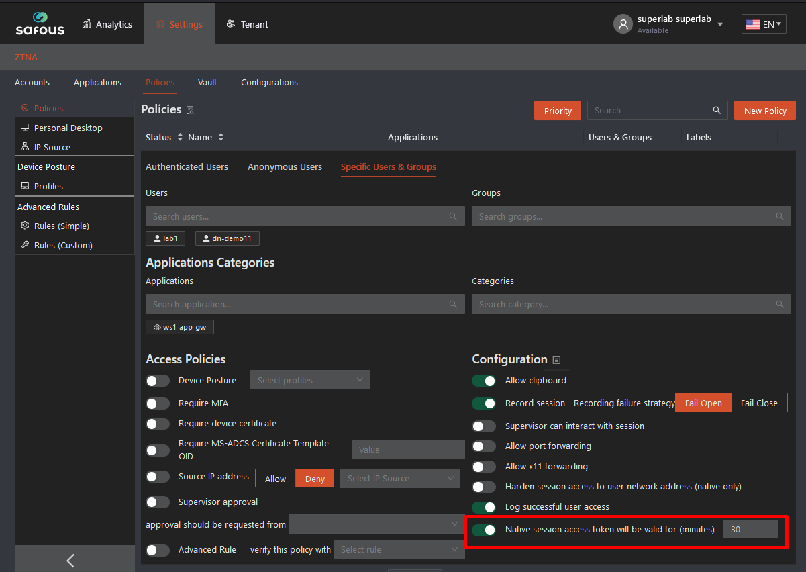The image size is (806, 572).
Task: Open the Analytics menu
Action: pos(107,24)
